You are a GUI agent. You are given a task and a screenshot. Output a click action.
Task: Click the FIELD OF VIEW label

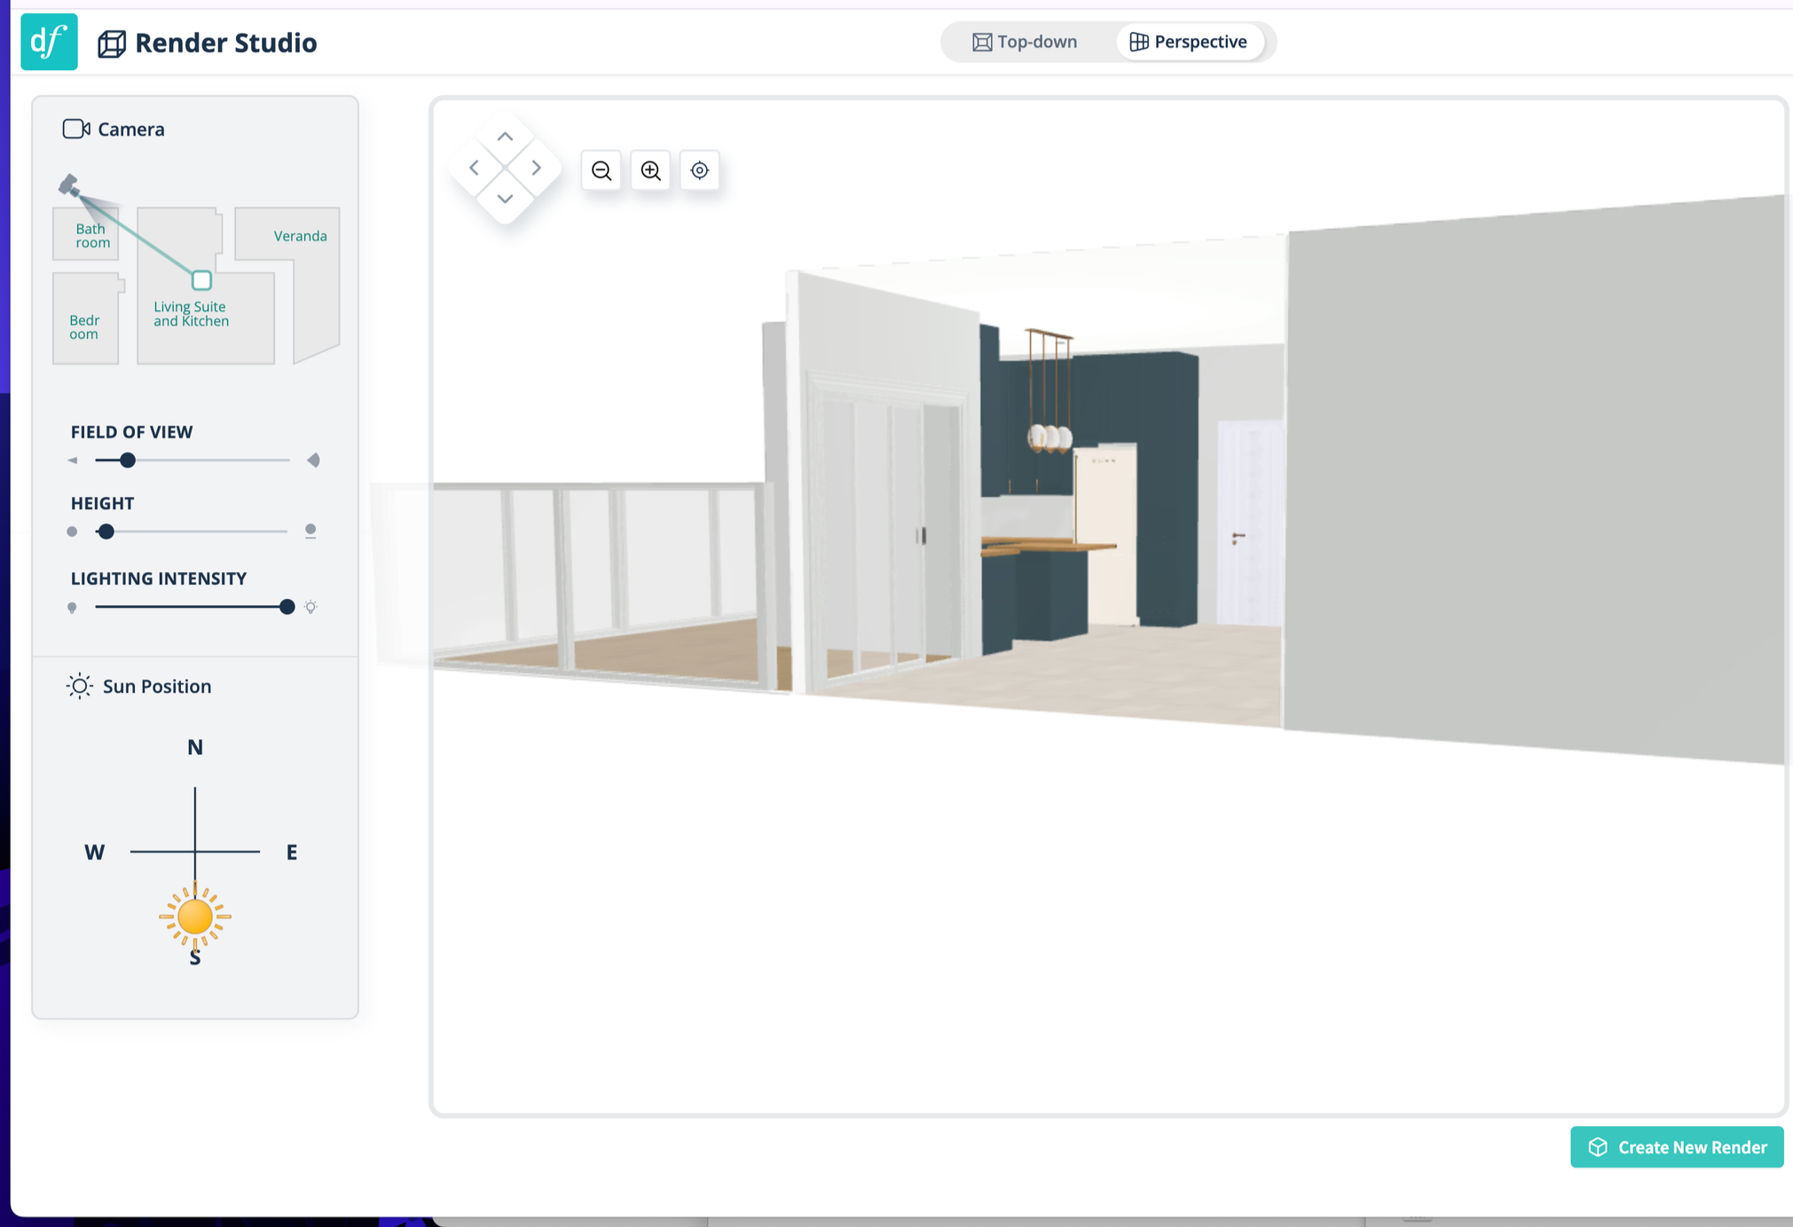pos(131,432)
